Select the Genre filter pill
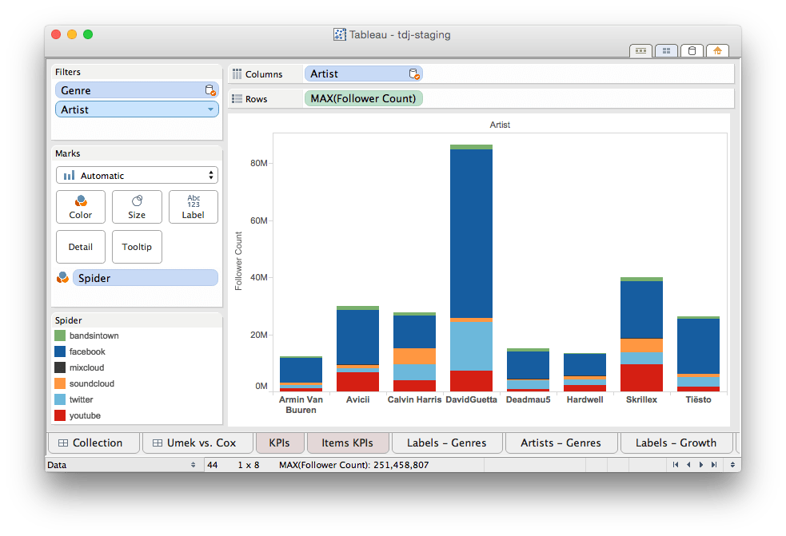Image resolution: width=786 pixels, height=536 pixels. point(137,90)
